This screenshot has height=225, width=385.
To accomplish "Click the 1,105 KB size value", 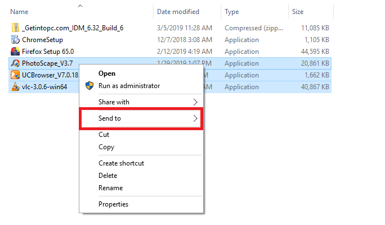I will point(317,40).
